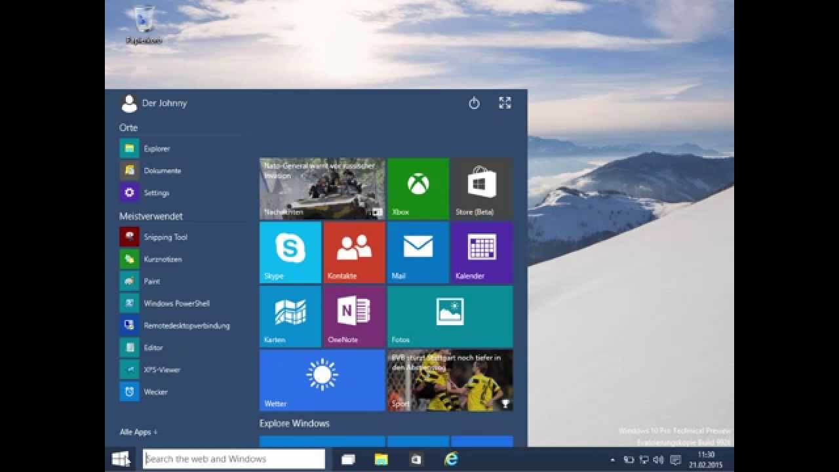839x472 pixels.
Task: Click the Meistverwendet section heading
Action: pos(151,216)
